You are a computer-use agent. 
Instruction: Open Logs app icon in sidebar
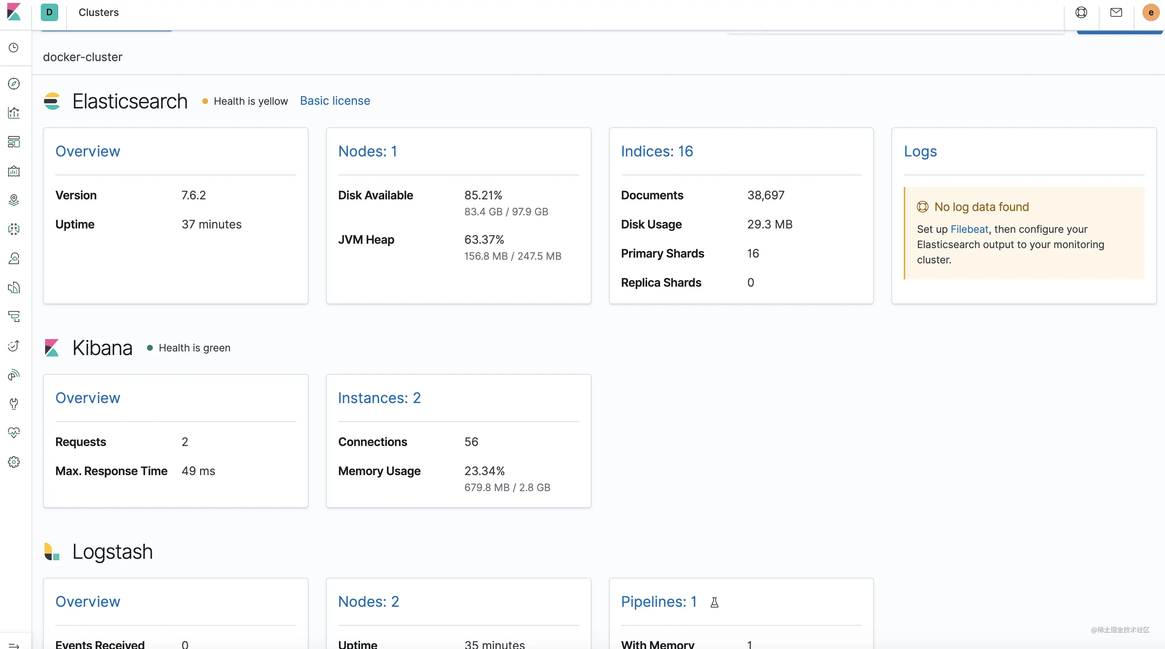click(x=14, y=288)
